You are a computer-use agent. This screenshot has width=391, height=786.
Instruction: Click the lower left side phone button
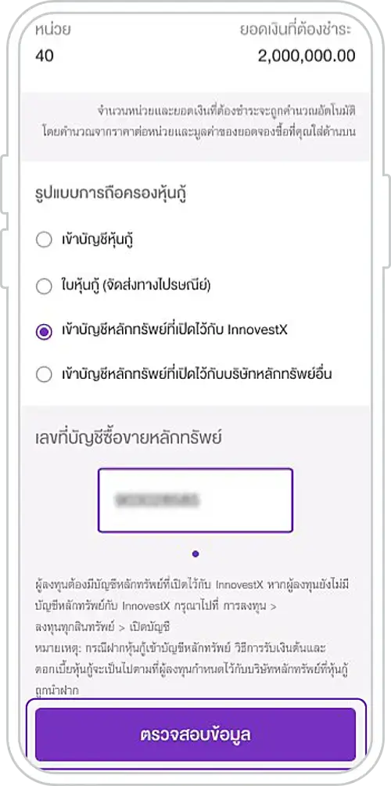click(3, 258)
